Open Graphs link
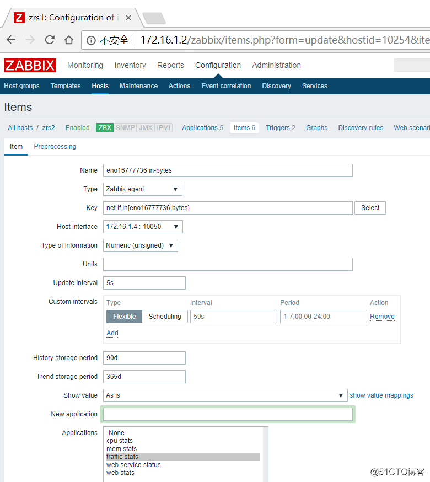This screenshot has height=482, width=430. (316, 128)
